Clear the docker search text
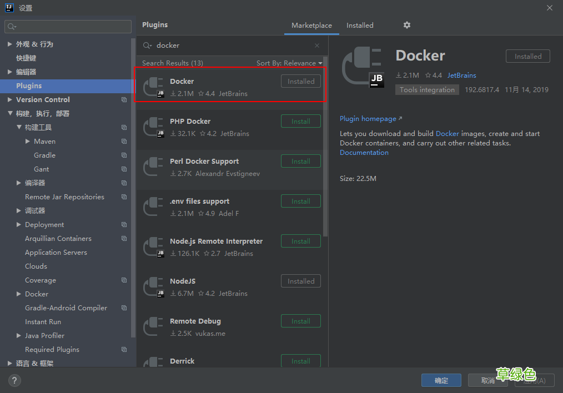This screenshot has width=563, height=393. coord(317,46)
